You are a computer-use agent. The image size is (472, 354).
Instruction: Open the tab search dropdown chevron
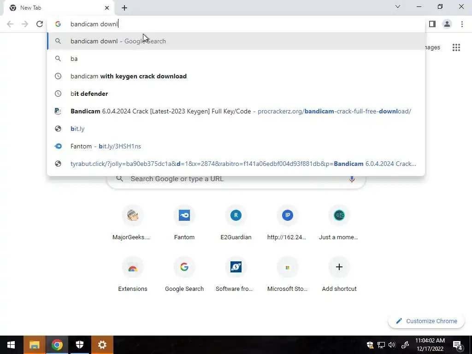[x=398, y=6]
